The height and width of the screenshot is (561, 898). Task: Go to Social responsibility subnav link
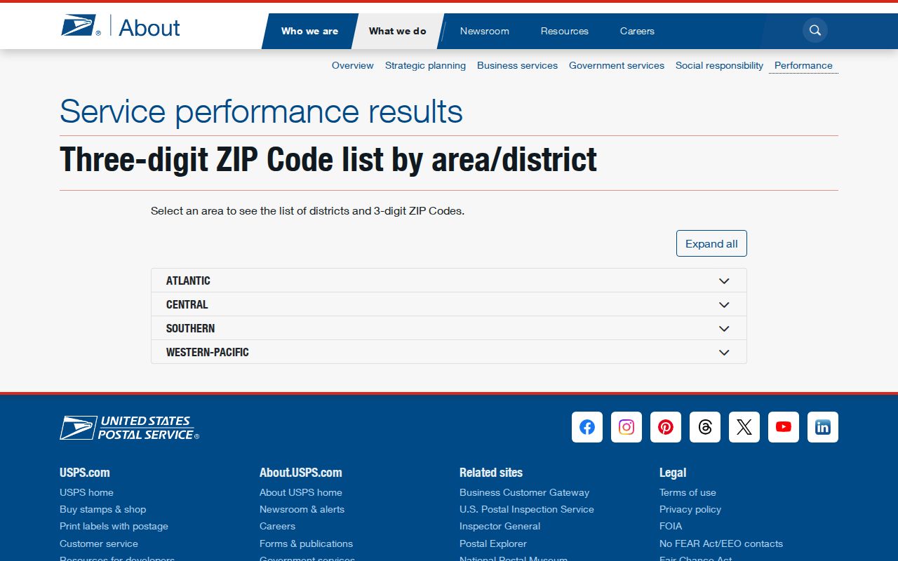[x=719, y=65]
